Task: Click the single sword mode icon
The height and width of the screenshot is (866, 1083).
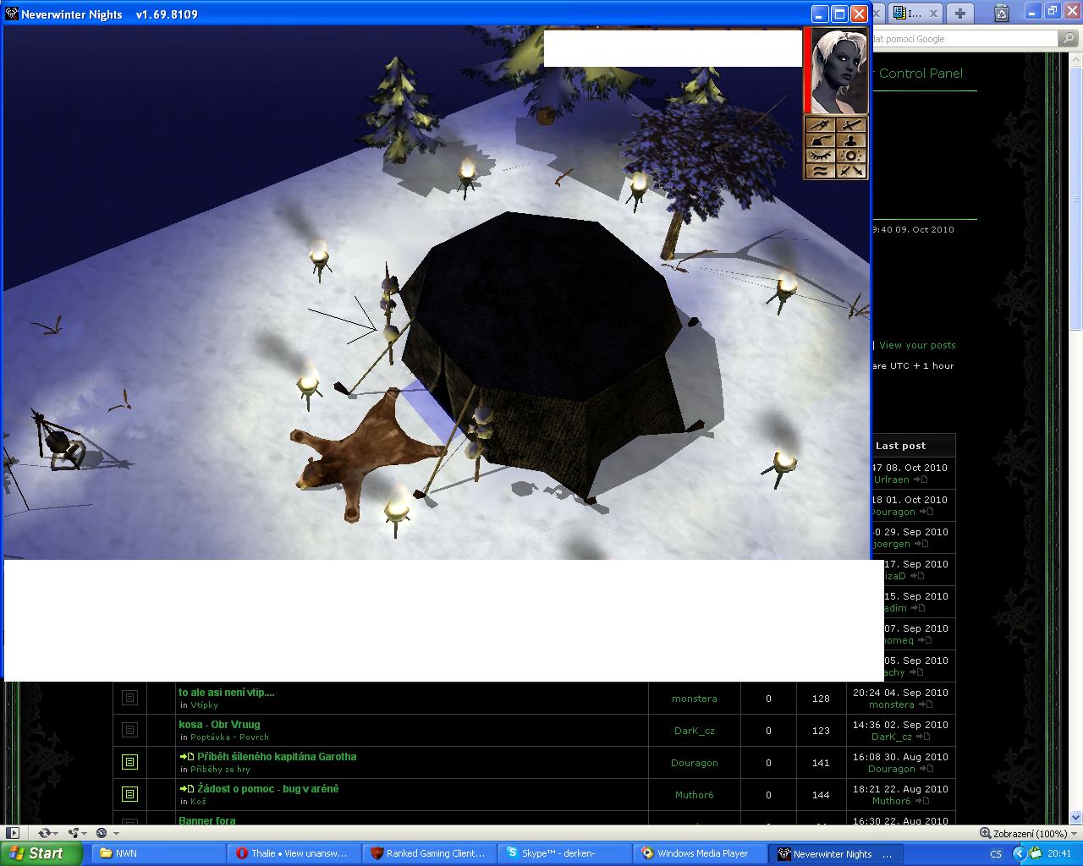Action: point(851,125)
